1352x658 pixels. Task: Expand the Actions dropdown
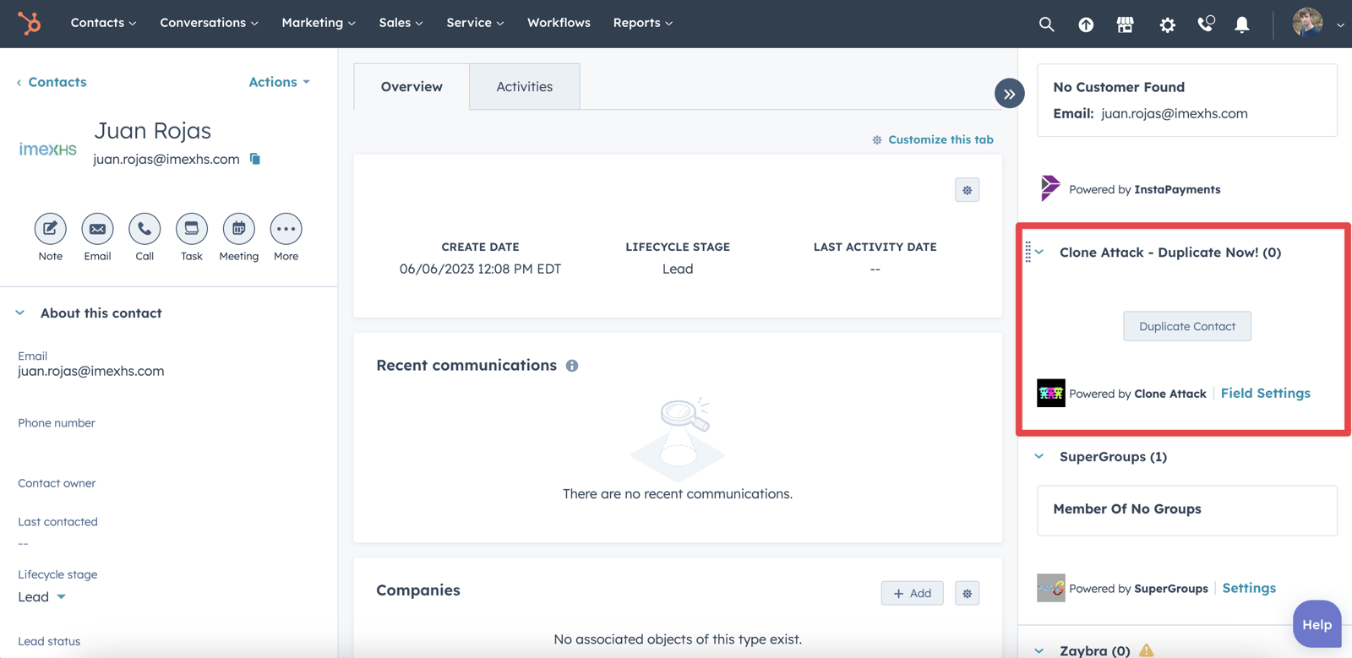[279, 82]
